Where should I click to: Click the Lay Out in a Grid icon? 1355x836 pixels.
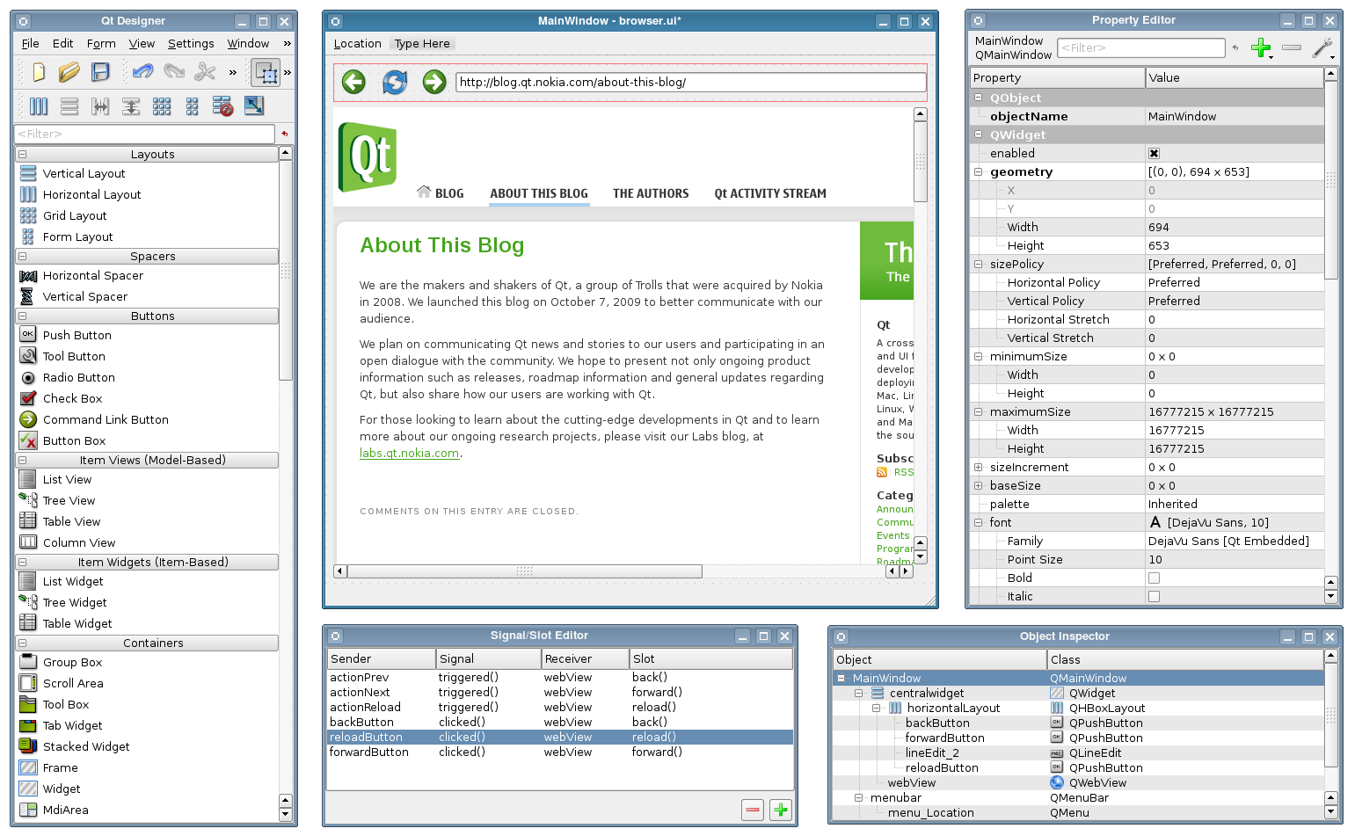[x=162, y=105]
